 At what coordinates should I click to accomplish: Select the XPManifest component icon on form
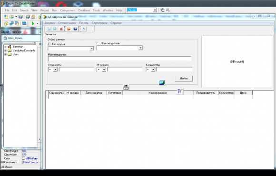coord(126,87)
